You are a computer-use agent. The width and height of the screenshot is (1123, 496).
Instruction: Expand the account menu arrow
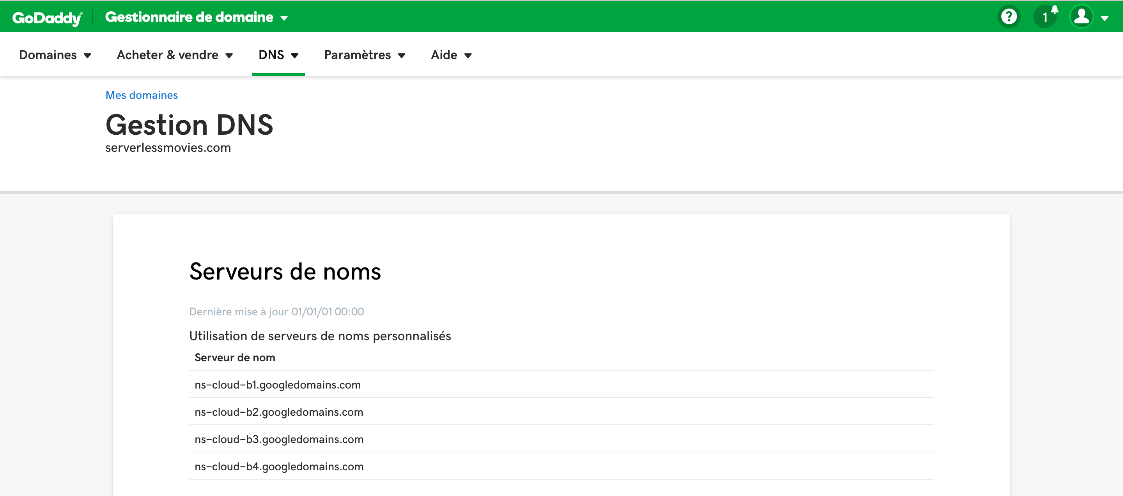(x=1105, y=18)
